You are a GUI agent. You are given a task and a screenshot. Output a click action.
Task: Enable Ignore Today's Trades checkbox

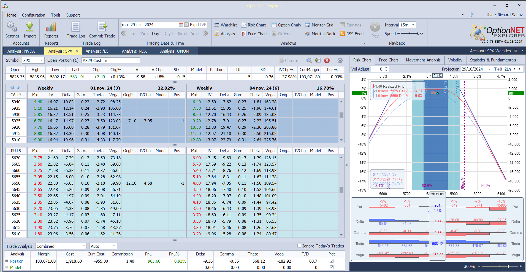(299, 246)
